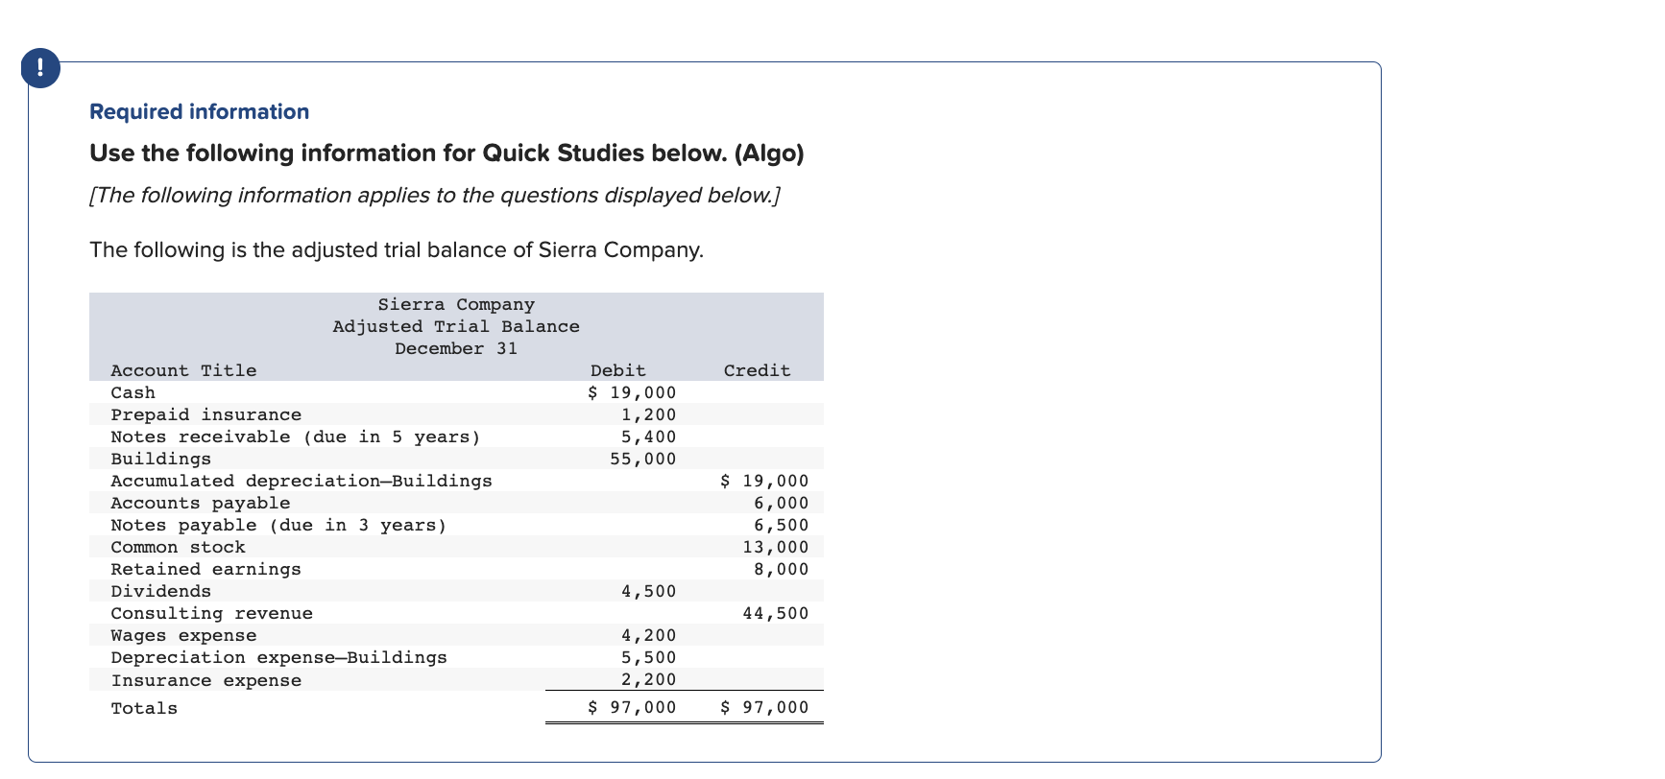The width and height of the screenshot is (1665, 779).
Task: Click the blue exclamation alert icon
Action: click(x=39, y=68)
